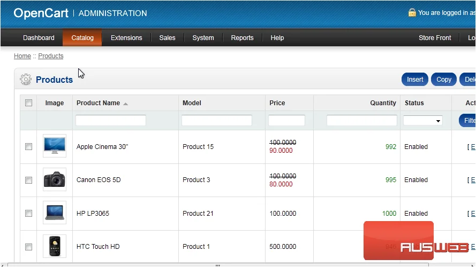Click the 90.0000 special price
The height and width of the screenshot is (267, 476).
point(281,151)
